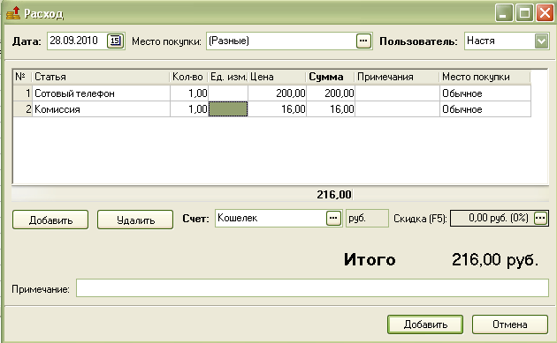557x343 pixels.
Task: Click the Отмена button
Action: point(510,324)
